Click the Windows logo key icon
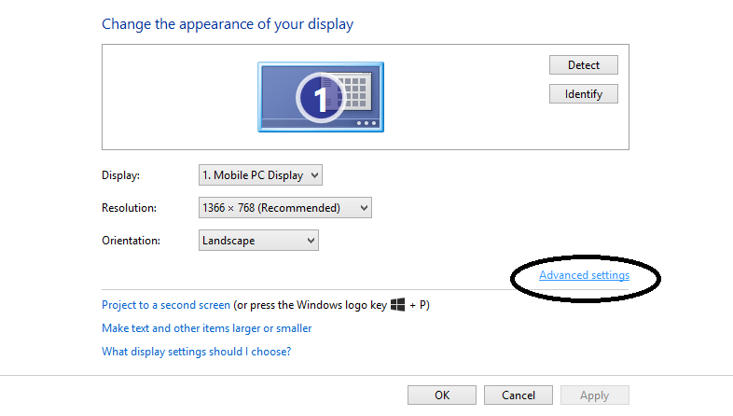The image size is (733, 416). tap(398, 305)
